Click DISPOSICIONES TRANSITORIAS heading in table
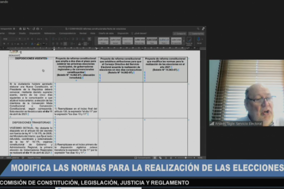Image resolution: width=284 pixels, height=189 pixels. (31, 123)
